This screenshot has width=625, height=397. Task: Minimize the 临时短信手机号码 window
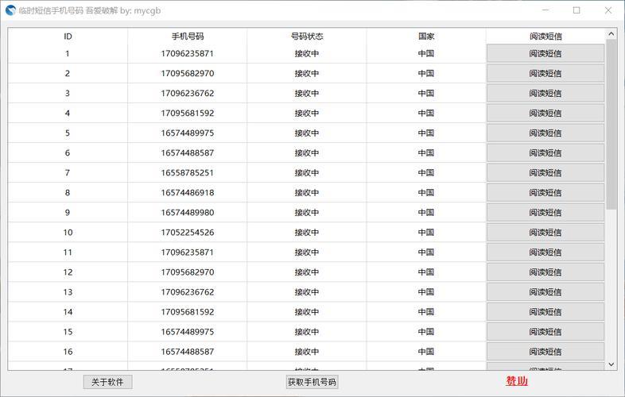pyautogui.click(x=545, y=10)
